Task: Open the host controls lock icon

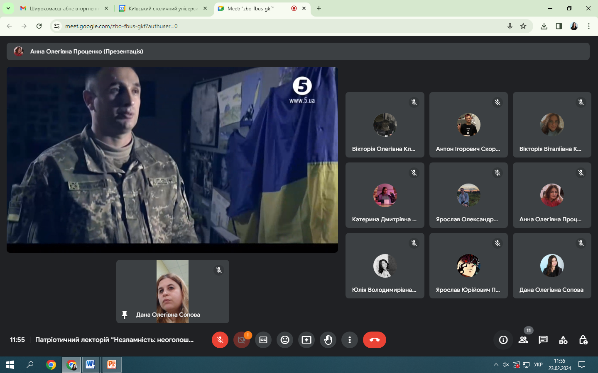Action: (x=583, y=340)
